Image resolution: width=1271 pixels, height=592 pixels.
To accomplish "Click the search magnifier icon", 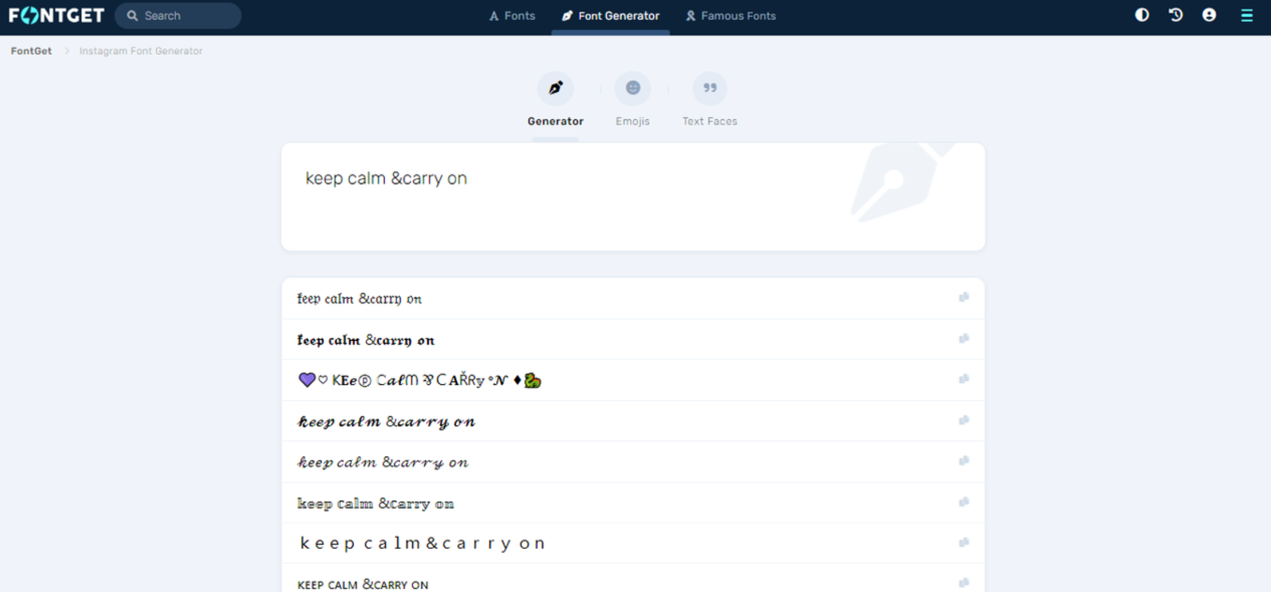I will click(132, 15).
